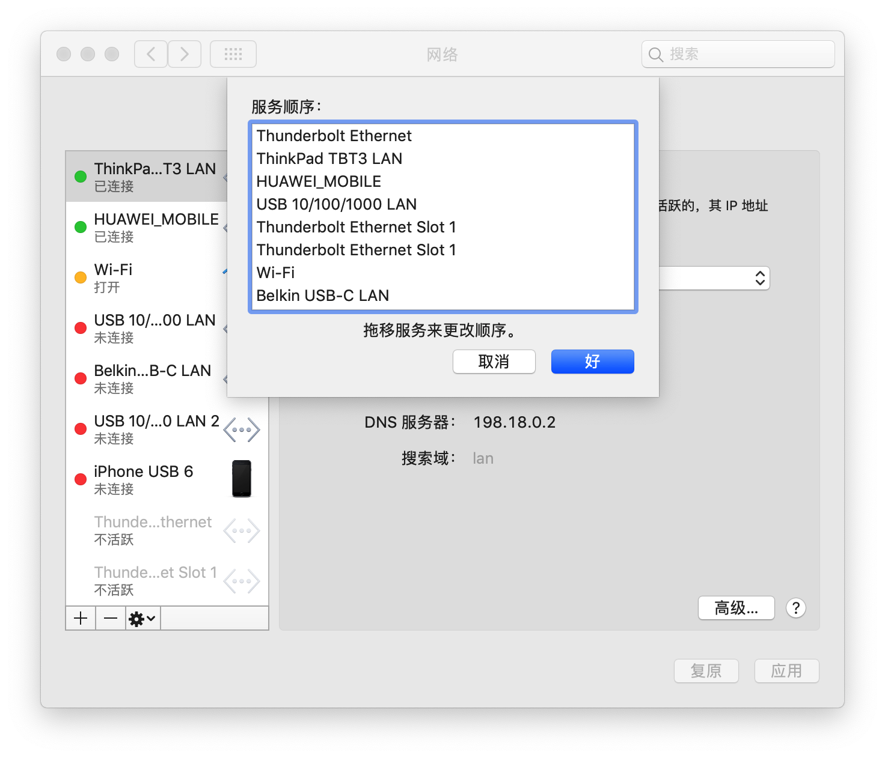Click the inactive Thunde...thernet ethernet icon
This screenshot has width=885, height=758.
[x=242, y=530]
